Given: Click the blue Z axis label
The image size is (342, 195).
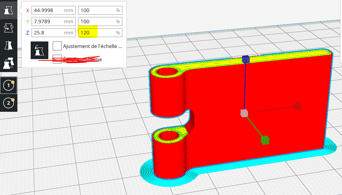Looking at the screenshot, I should tap(27, 33).
